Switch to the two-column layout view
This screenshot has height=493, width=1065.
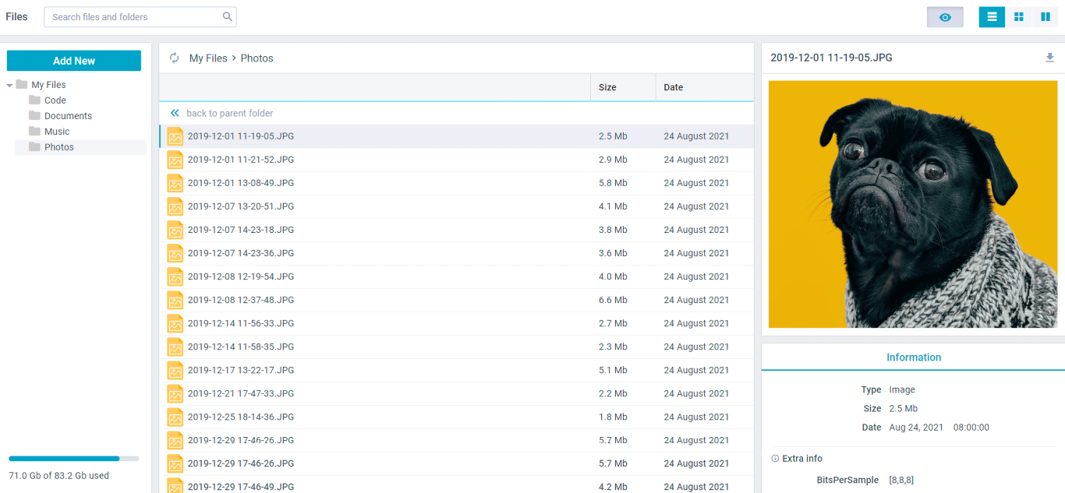click(1046, 16)
